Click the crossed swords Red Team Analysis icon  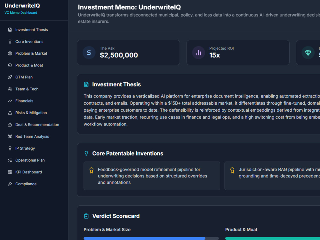pyautogui.click(x=10, y=137)
